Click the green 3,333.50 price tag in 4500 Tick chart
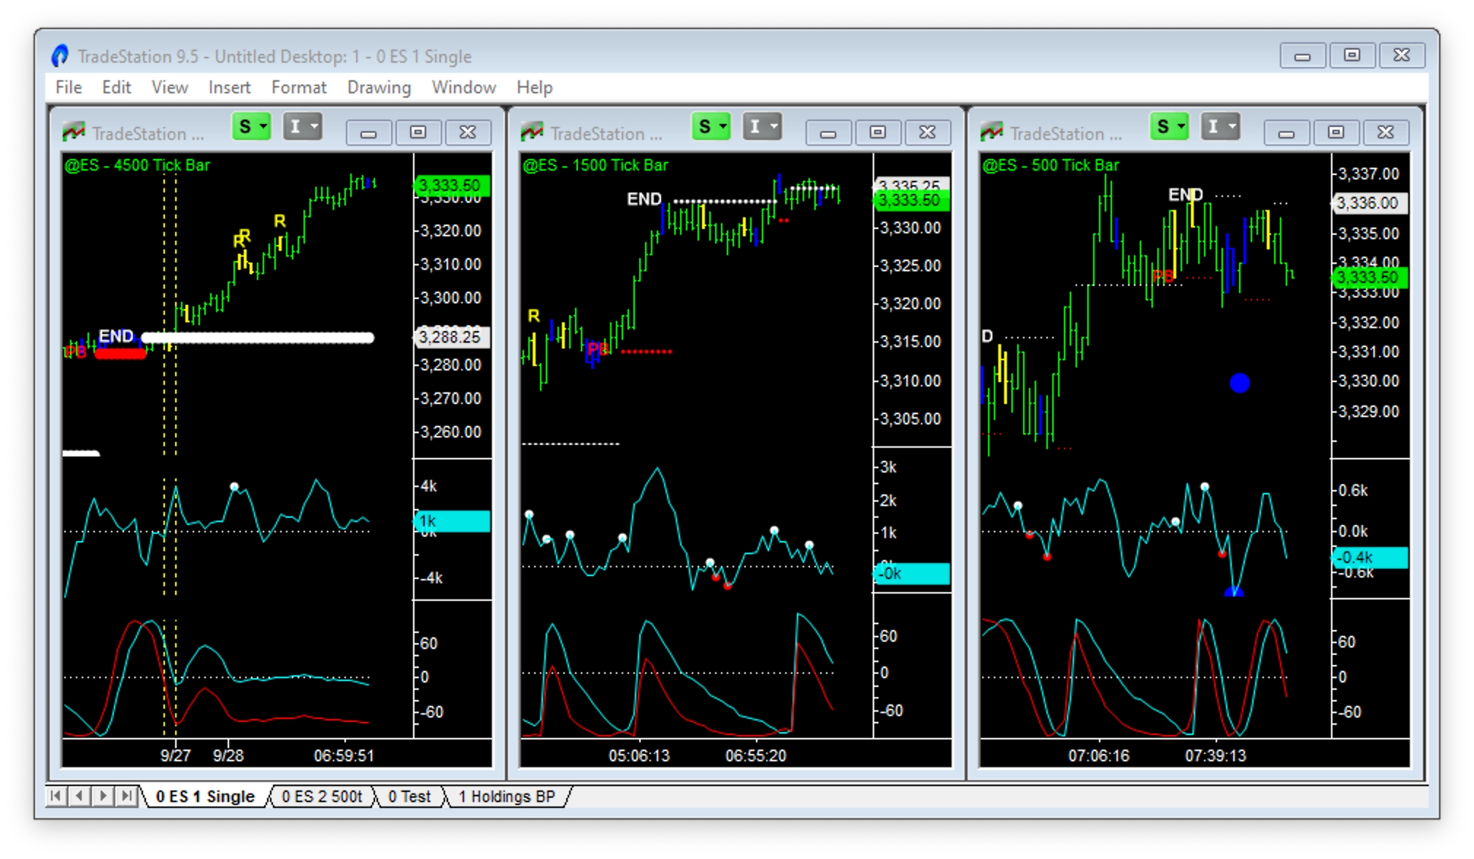This screenshot has width=1474, height=859. click(x=451, y=185)
